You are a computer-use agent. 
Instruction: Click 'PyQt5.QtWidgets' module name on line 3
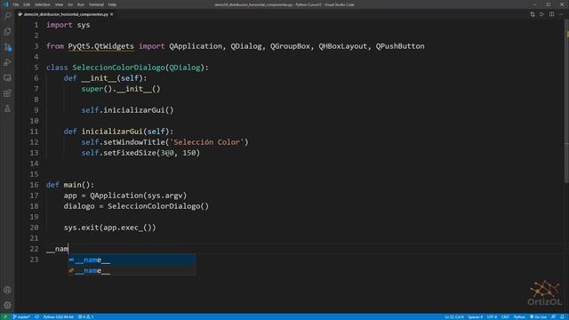tap(100, 46)
